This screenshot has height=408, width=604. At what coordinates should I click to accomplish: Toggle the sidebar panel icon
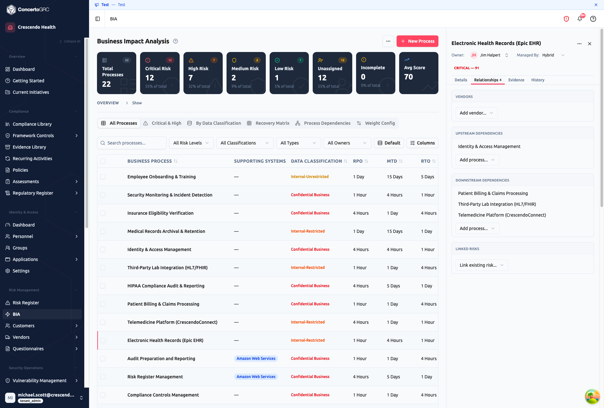coord(98,19)
